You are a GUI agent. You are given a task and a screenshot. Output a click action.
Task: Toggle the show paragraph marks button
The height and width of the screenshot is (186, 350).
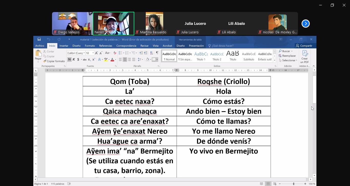[x=157, y=53]
